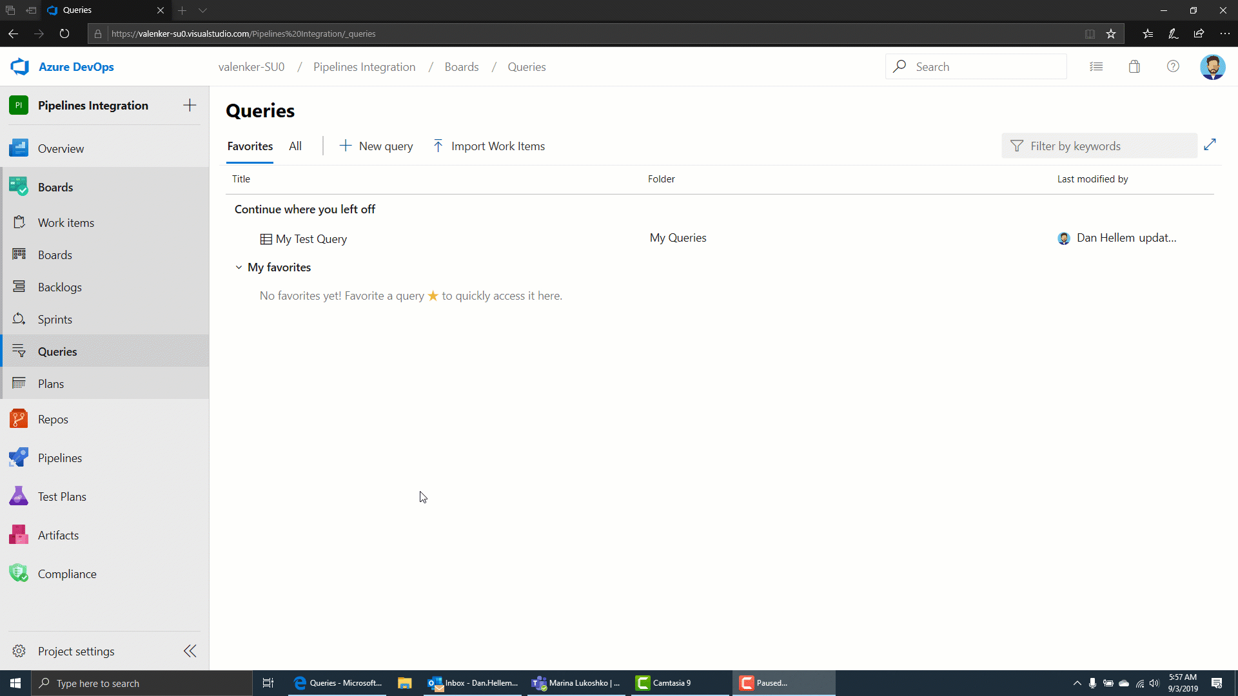The width and height of the screenshot is (1238, 696).
Task: Click the shopping bag icon in header
Action: (1134, 66)
